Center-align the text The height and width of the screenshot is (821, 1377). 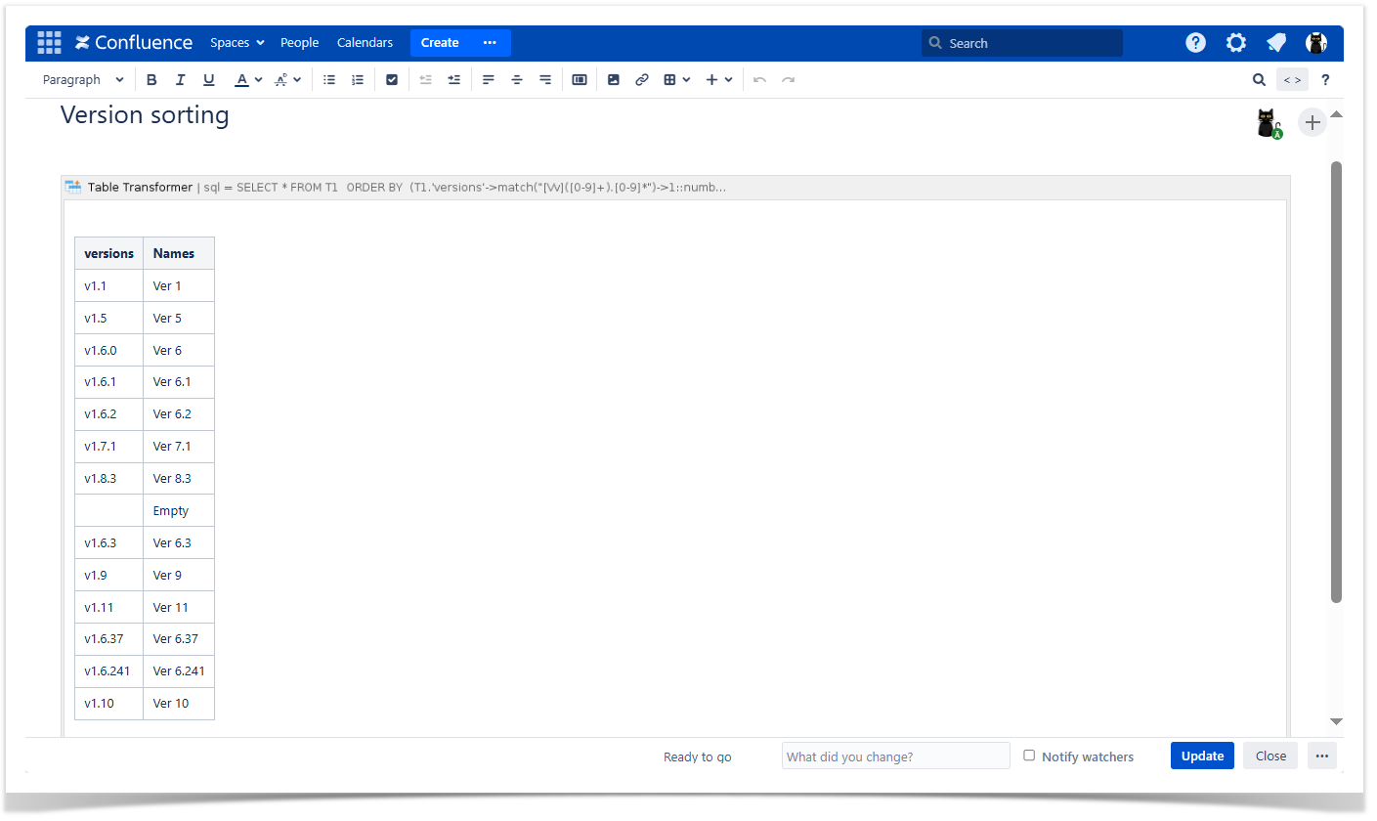[x=517, y=80]
